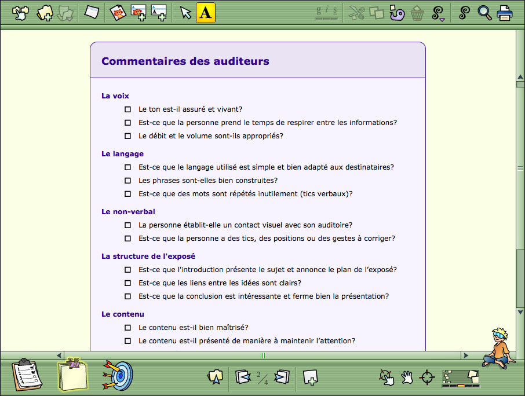Image resolution: width=525 pixels, height=396 pixels.
Task: Open the target with arrows view
Action: click(x=117, y=375)
